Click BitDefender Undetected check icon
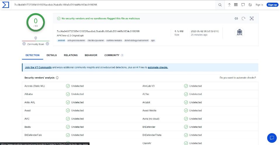 tap(186, 127)
